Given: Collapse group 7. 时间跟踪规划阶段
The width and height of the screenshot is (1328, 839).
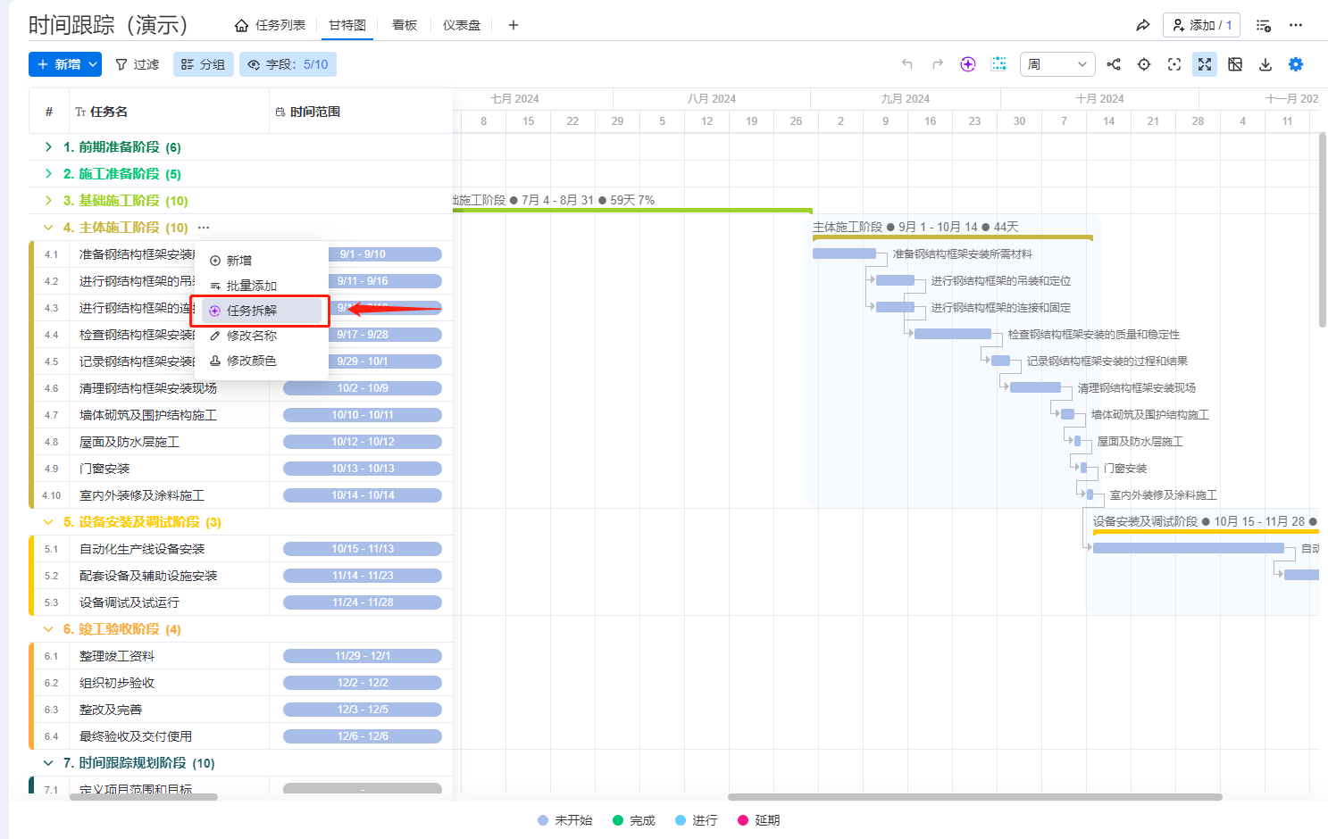Looking at the screenshot, I should 48,763.
